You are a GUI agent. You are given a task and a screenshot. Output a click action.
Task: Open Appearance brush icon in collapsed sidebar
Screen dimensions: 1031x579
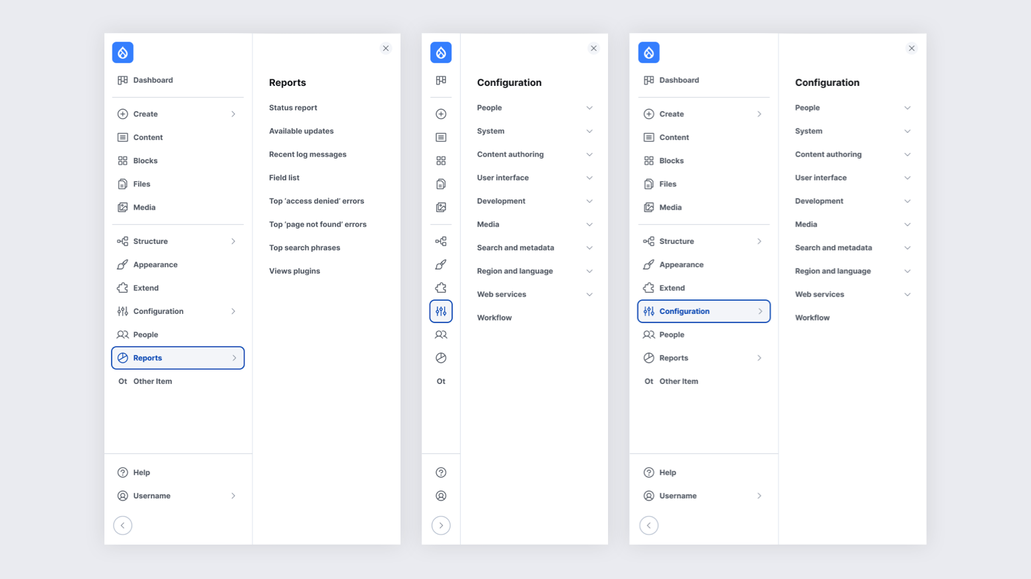(441, 264)
